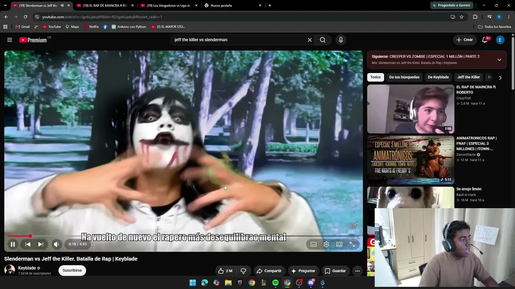Open Keyblade channel avatar
The image size is (515, 289).
click(x=10, y=270)
